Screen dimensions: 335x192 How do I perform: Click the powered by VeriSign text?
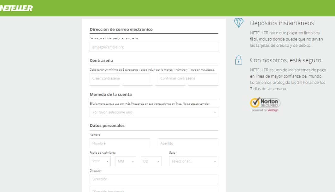tap(265, 110)
